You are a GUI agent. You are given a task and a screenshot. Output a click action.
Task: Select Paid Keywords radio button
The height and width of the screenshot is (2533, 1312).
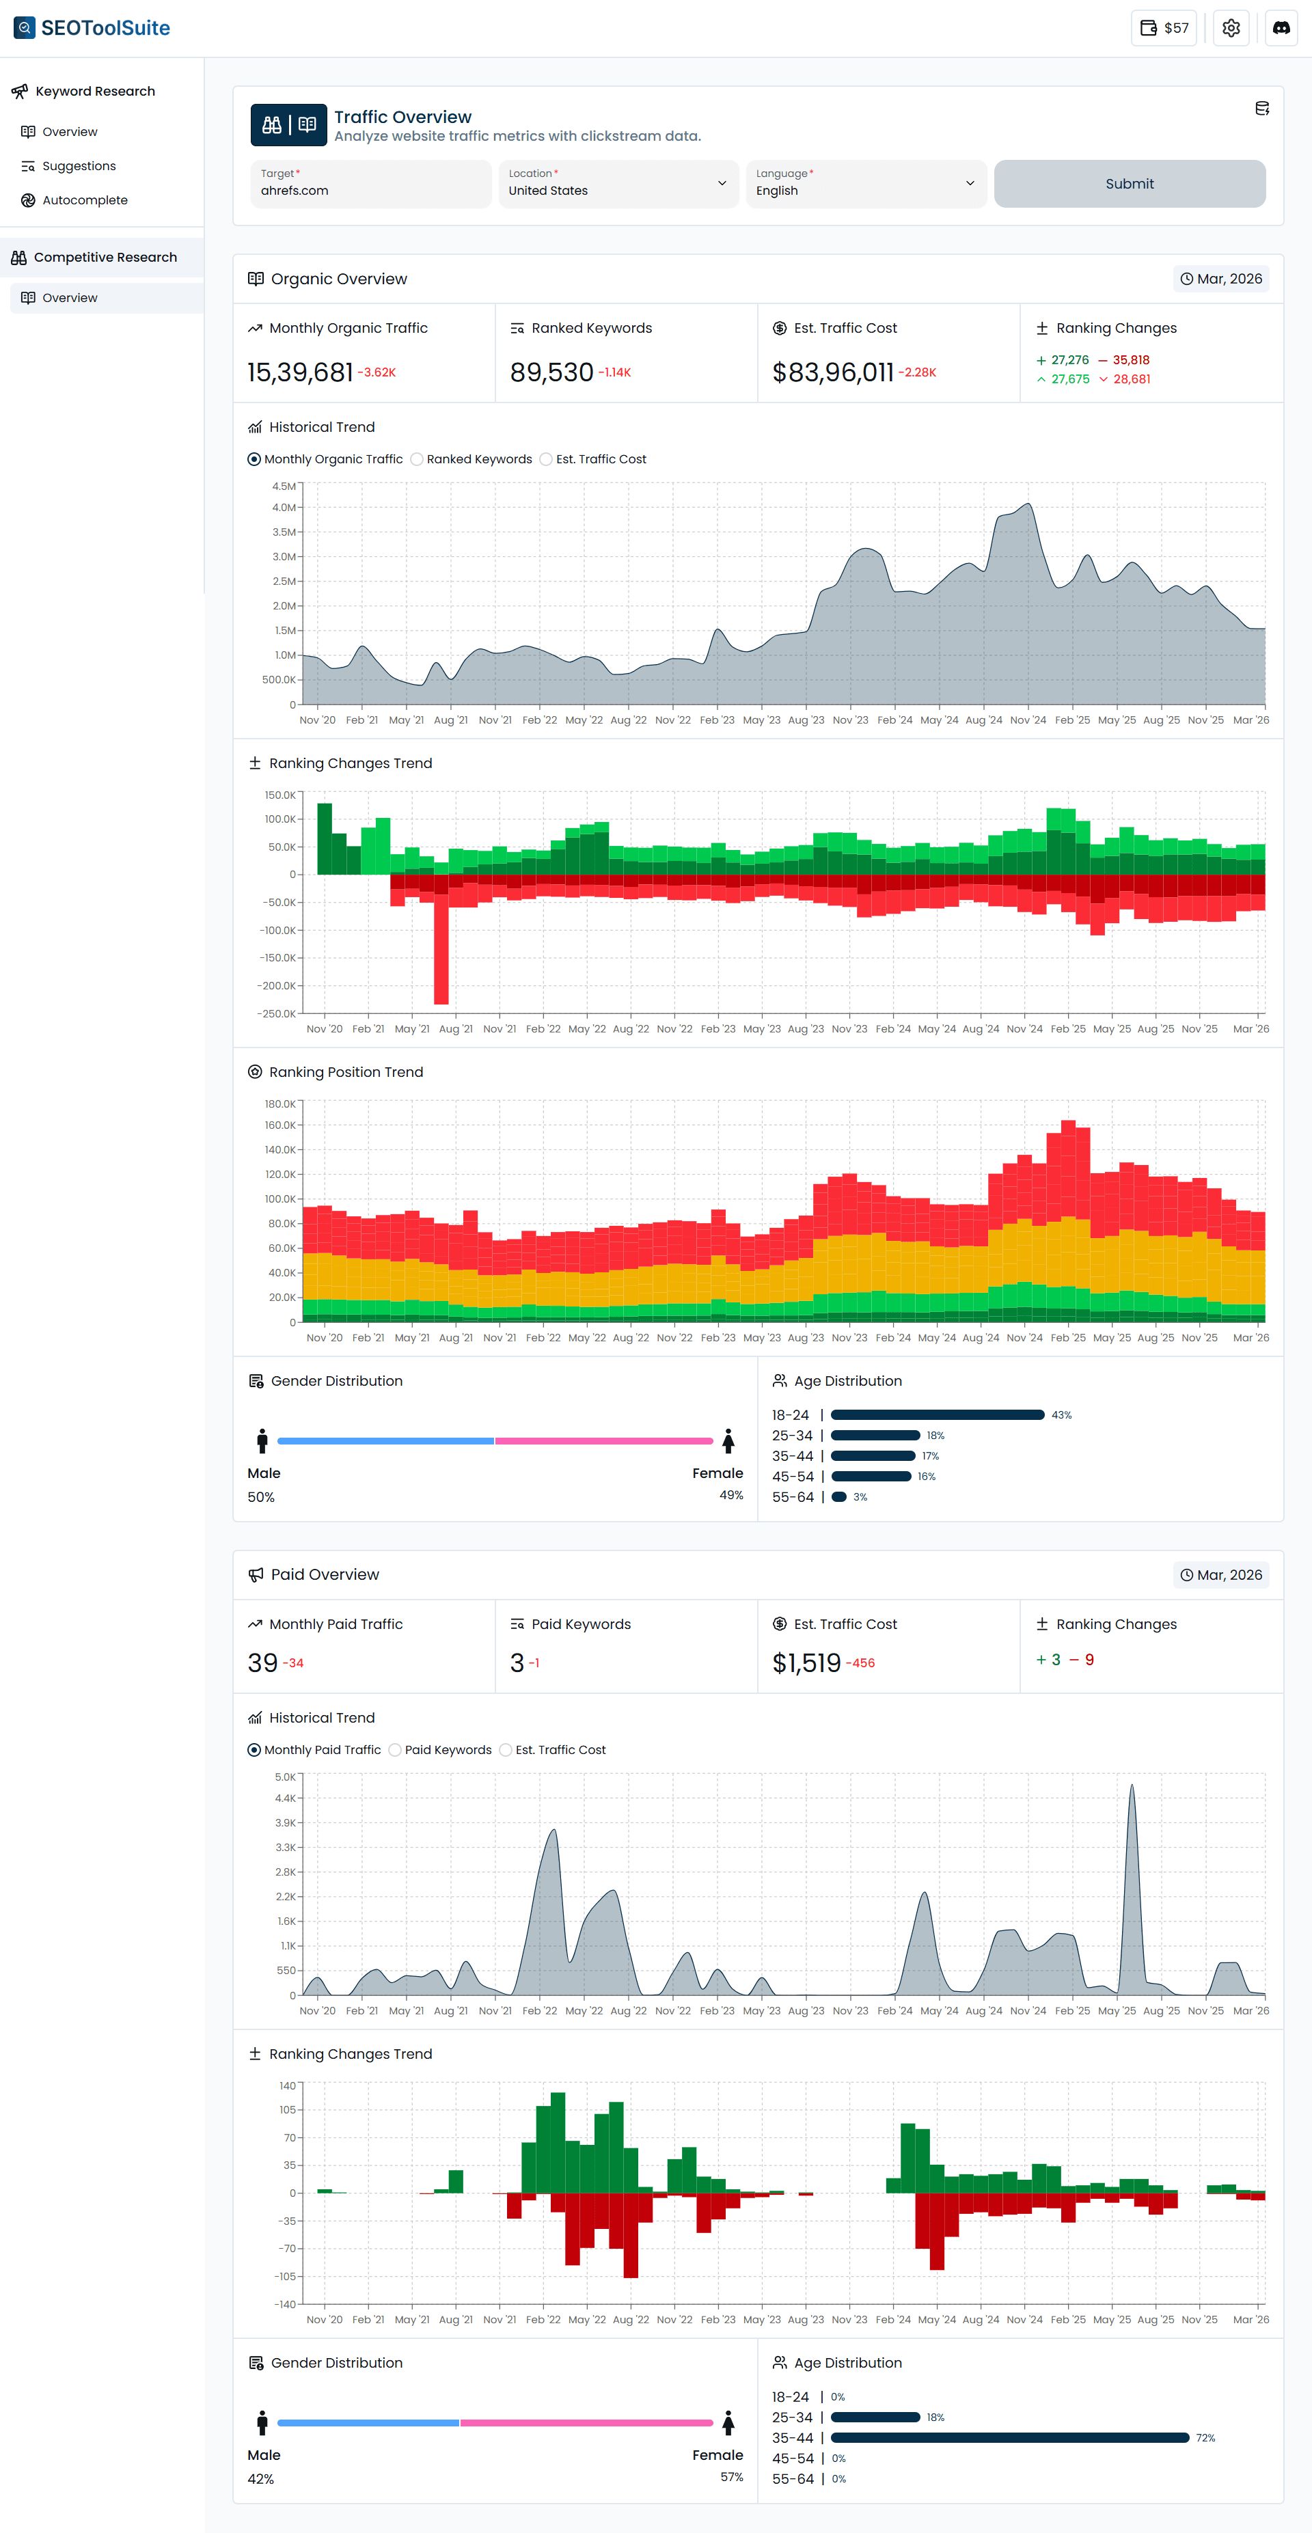(394, 1749)
